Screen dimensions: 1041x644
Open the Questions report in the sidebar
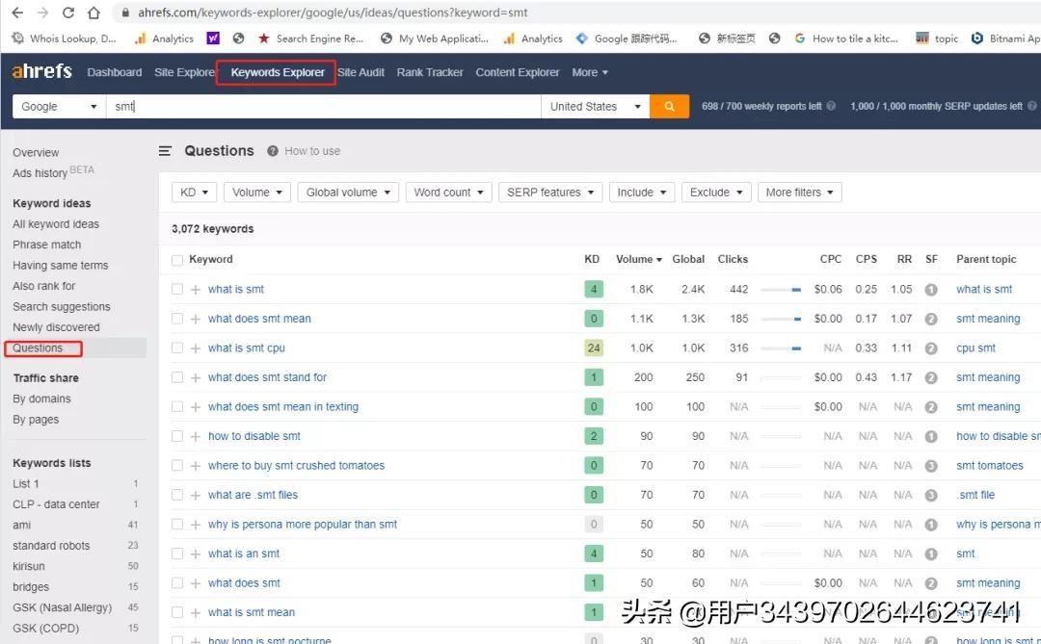(38, 348)
